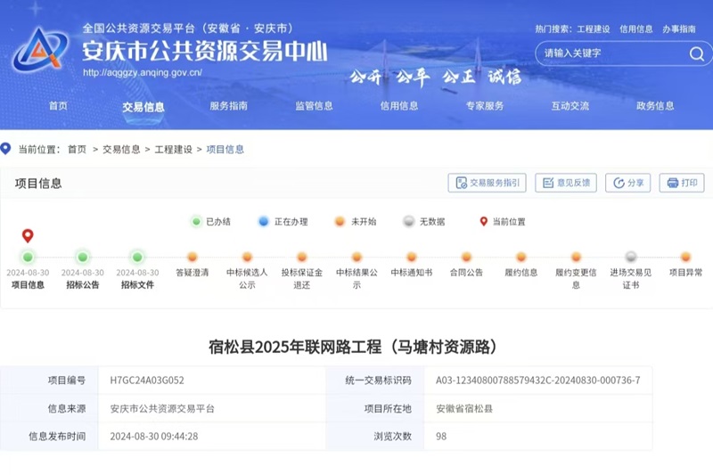Click 工程建设 breadcrumb link

tap(173, 150)
